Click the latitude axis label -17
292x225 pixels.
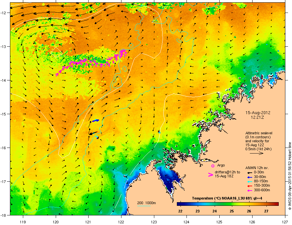[x=4, y=181]
